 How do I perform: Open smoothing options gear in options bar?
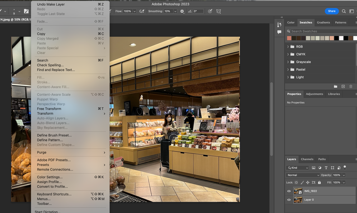pyautogui.click(x=182, y=11)
